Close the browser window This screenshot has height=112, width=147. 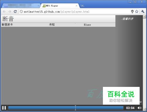point(142,2)
